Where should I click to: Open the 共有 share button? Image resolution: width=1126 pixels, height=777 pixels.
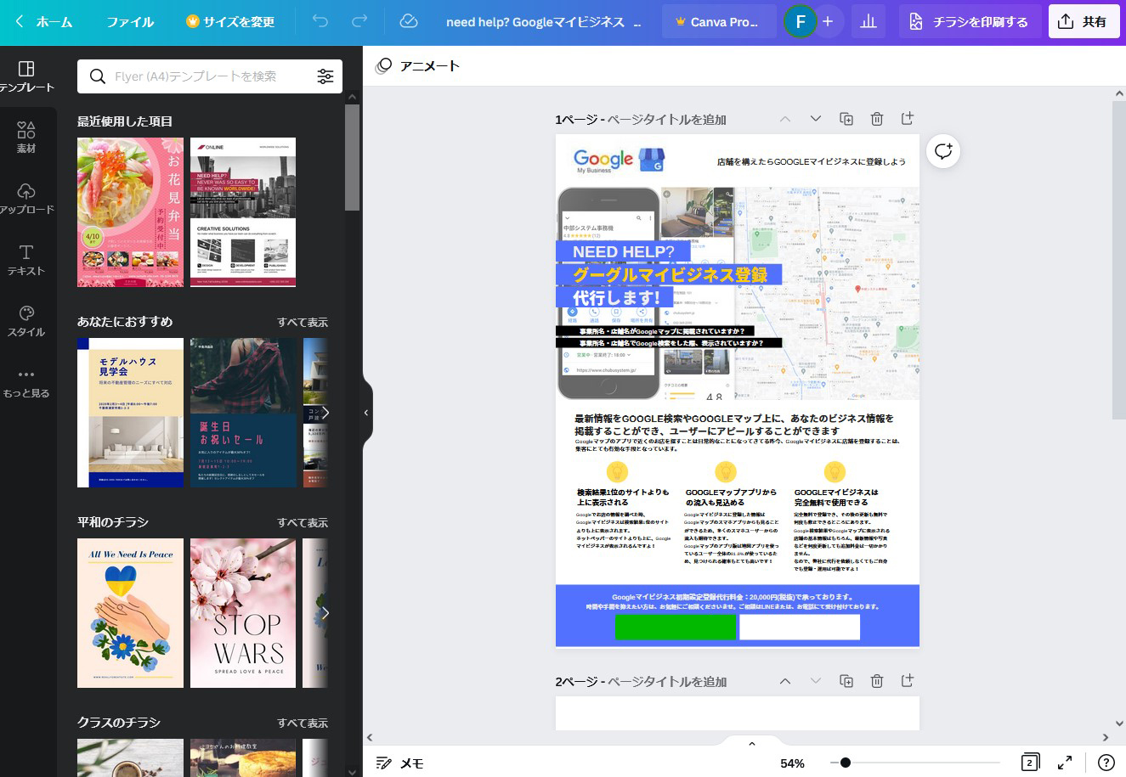click(1083, 22)
